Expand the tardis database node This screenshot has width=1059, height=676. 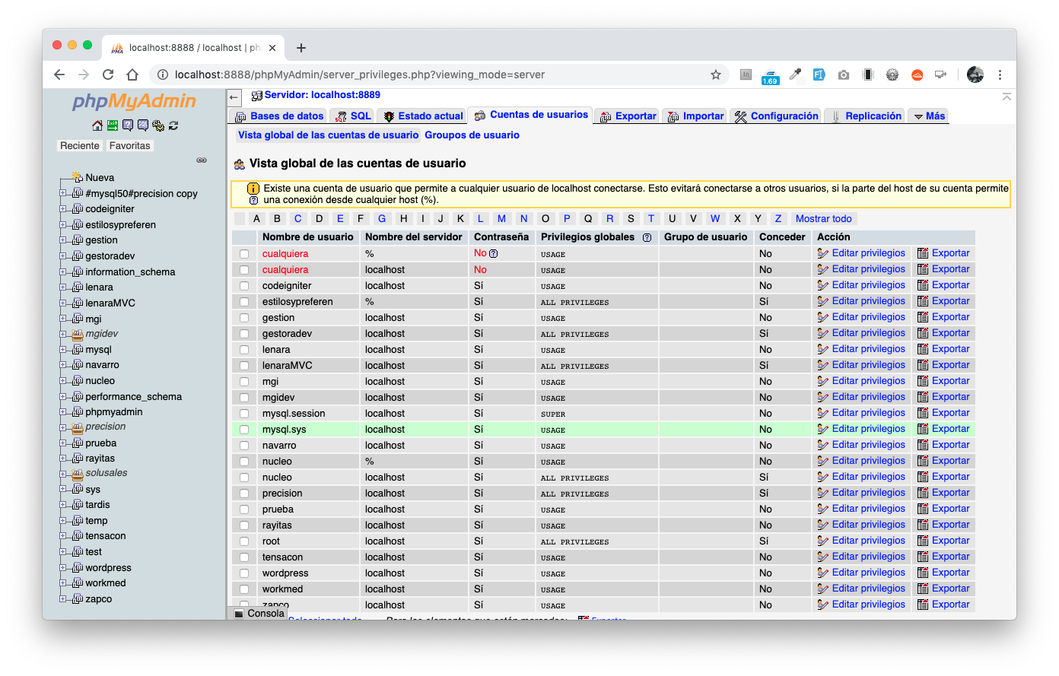pos(63,505)
